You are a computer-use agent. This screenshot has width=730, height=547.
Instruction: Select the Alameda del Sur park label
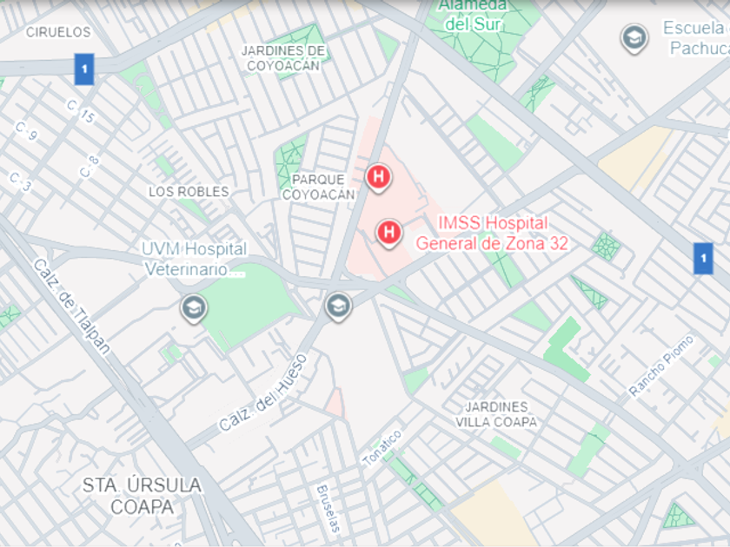[x=473, y=15]
